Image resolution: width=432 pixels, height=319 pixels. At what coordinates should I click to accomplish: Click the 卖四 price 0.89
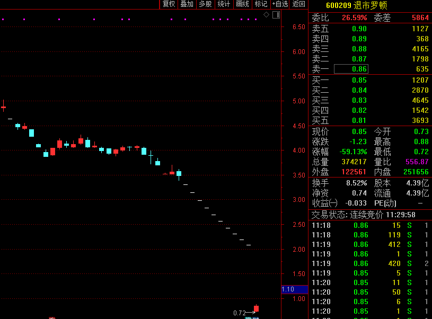(359, 39)
